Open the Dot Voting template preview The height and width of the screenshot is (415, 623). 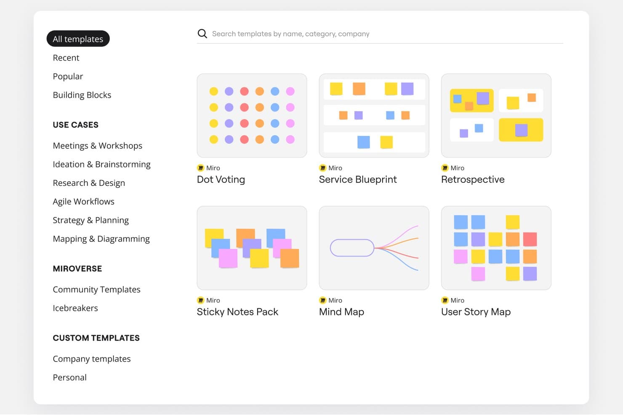[x=252, y=116]
